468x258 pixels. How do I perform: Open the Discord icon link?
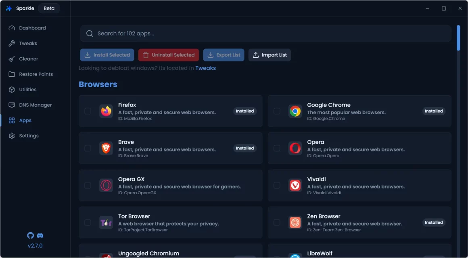[x=40, y=236]
